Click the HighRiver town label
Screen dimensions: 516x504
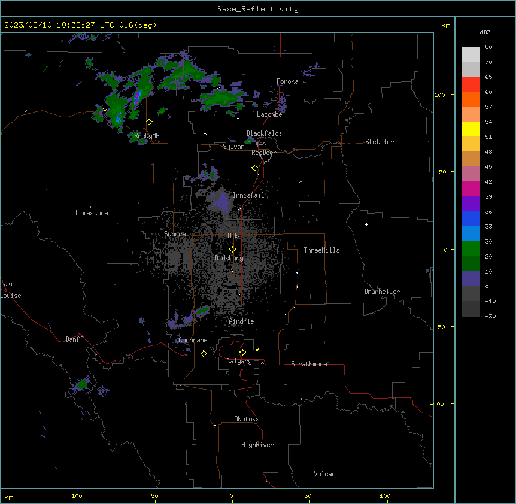257,445
